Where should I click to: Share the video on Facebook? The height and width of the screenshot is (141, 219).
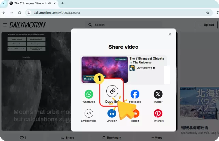(135, 94)
